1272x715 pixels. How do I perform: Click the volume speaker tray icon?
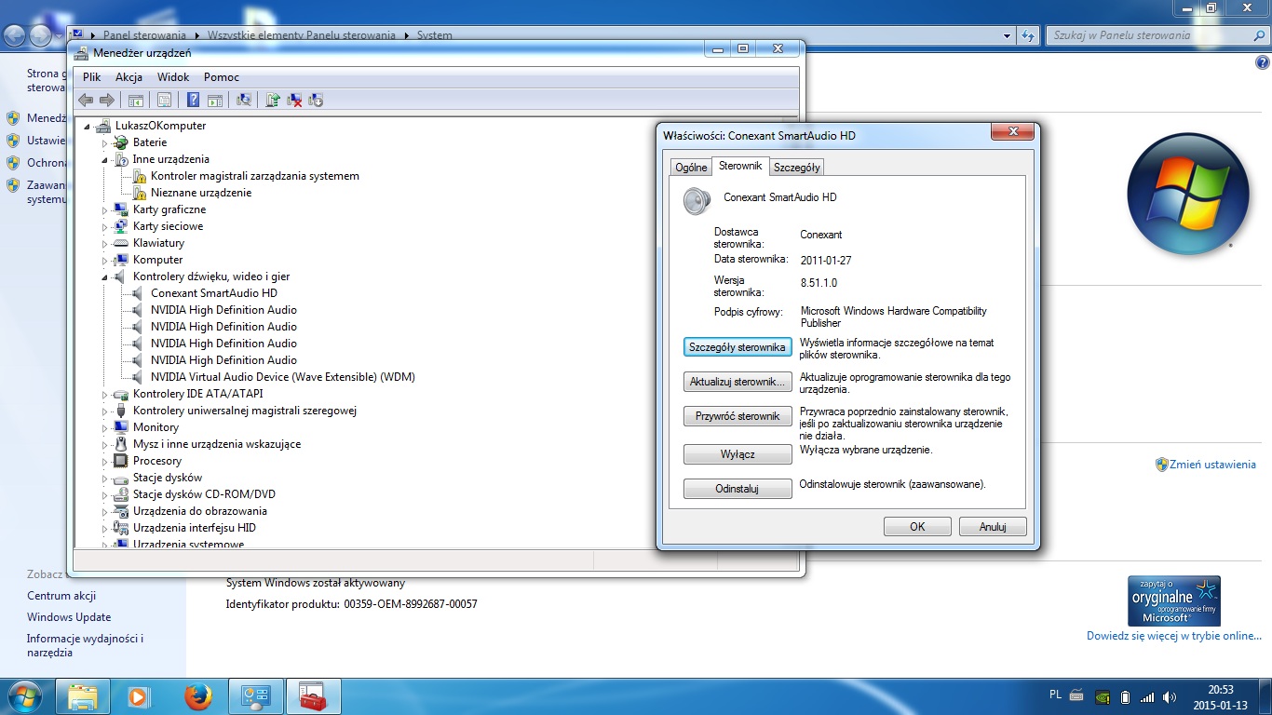(x=1170, y=696)
